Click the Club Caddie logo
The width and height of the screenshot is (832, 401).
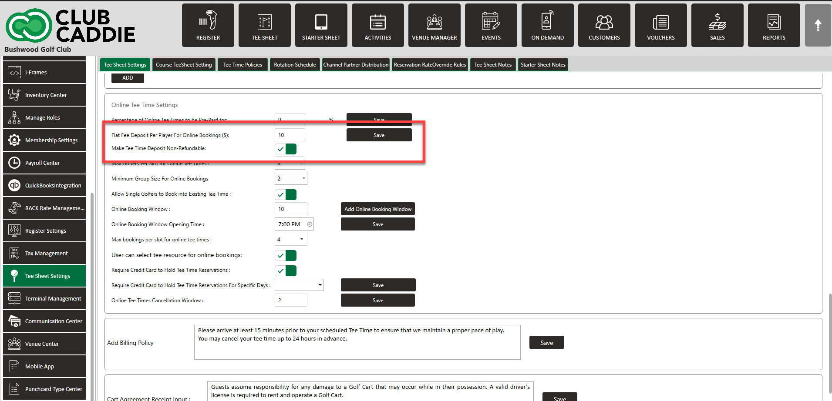(71, 26)
